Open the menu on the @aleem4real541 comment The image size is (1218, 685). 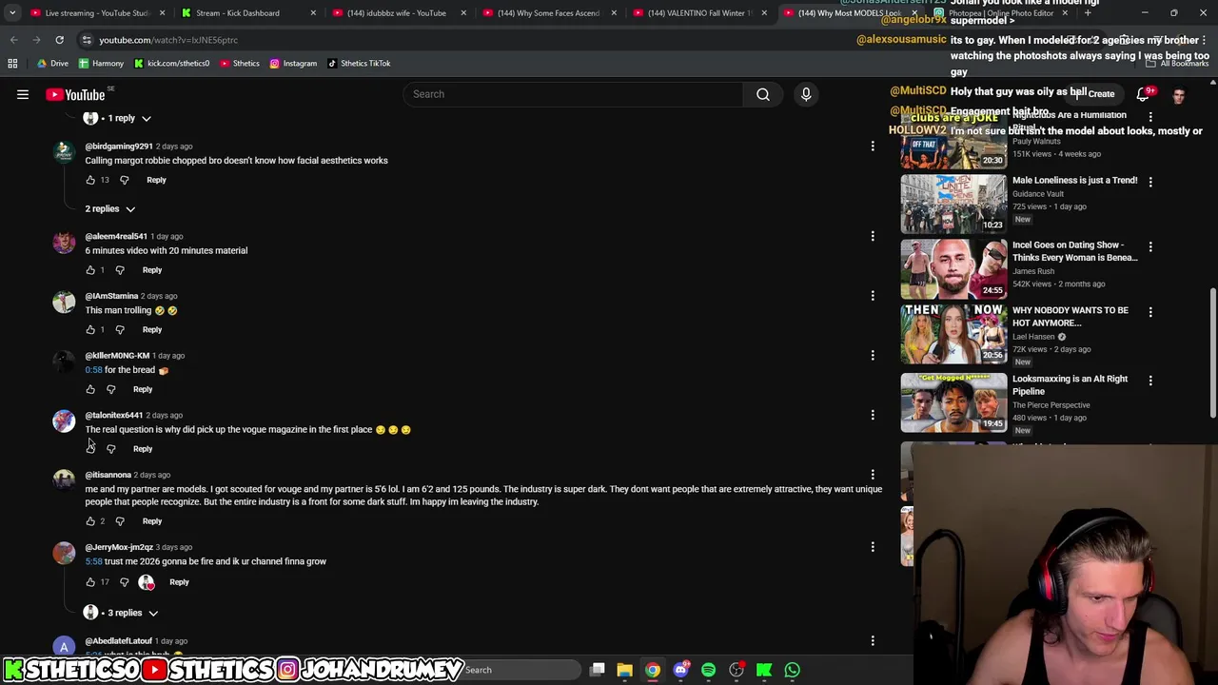coord(873,236)
